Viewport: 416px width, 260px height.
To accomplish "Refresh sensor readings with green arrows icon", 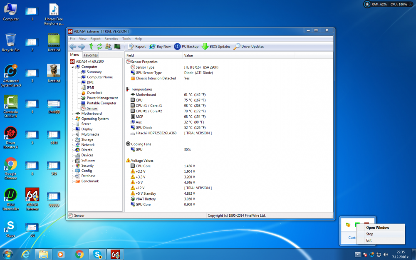I will point(99,47).
